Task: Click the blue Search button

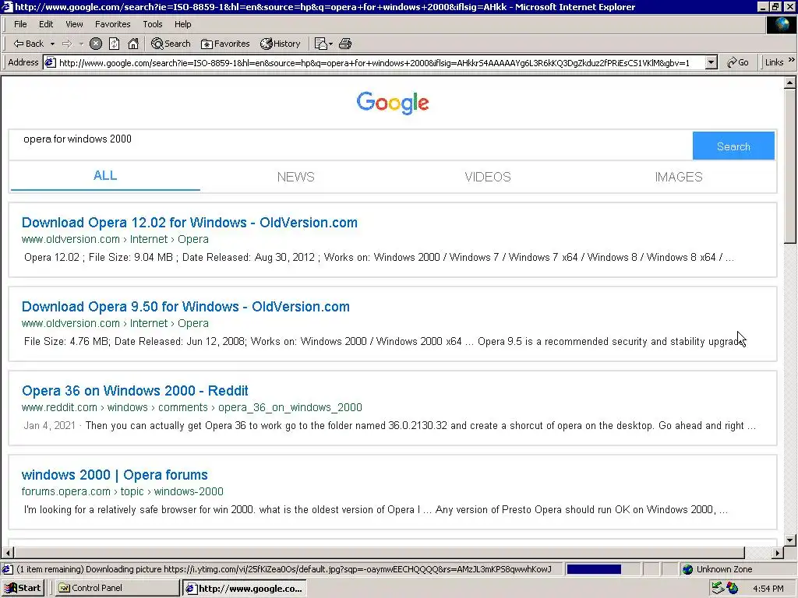Action: point(733,146)
